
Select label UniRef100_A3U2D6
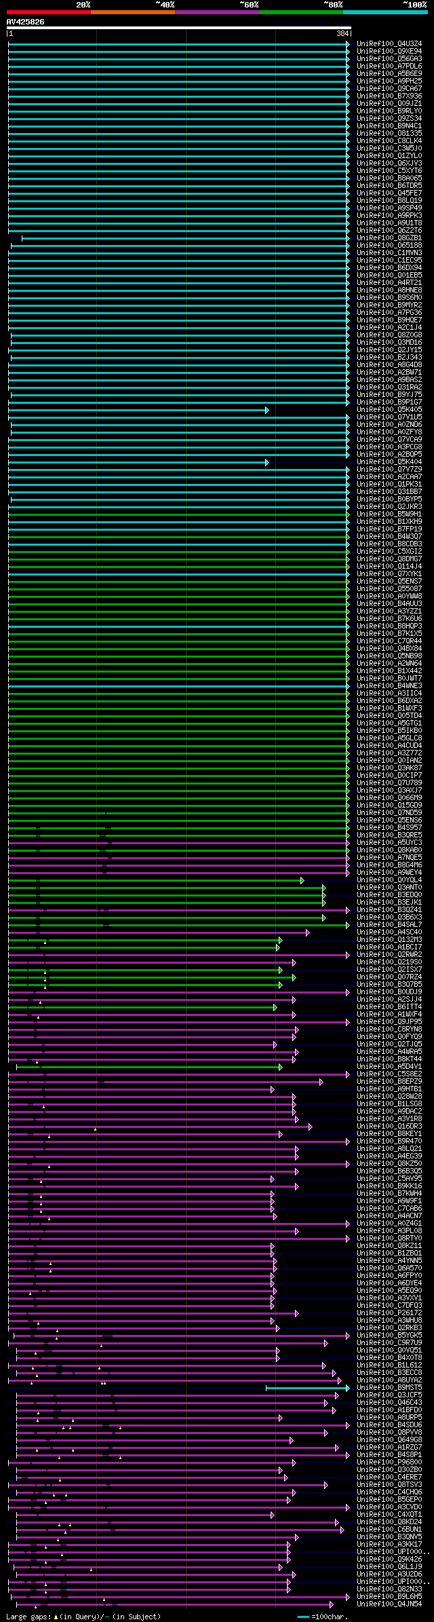(389, 1574)
